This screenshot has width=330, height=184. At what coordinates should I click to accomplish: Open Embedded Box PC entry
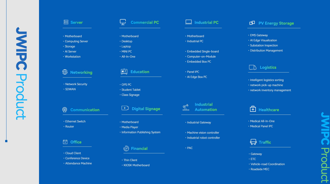(199, 62)
